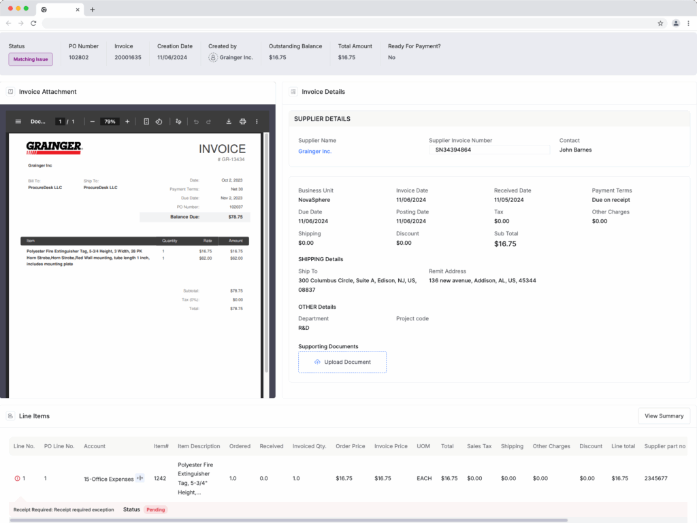Click the PDF page number box

60,122
